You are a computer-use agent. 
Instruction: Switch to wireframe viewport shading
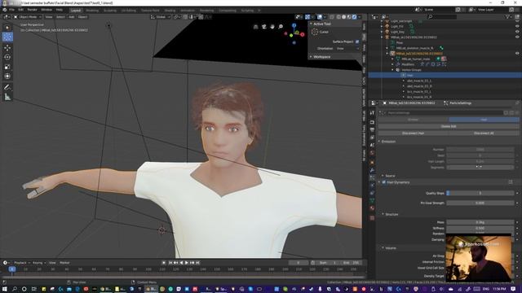point(339,16)
